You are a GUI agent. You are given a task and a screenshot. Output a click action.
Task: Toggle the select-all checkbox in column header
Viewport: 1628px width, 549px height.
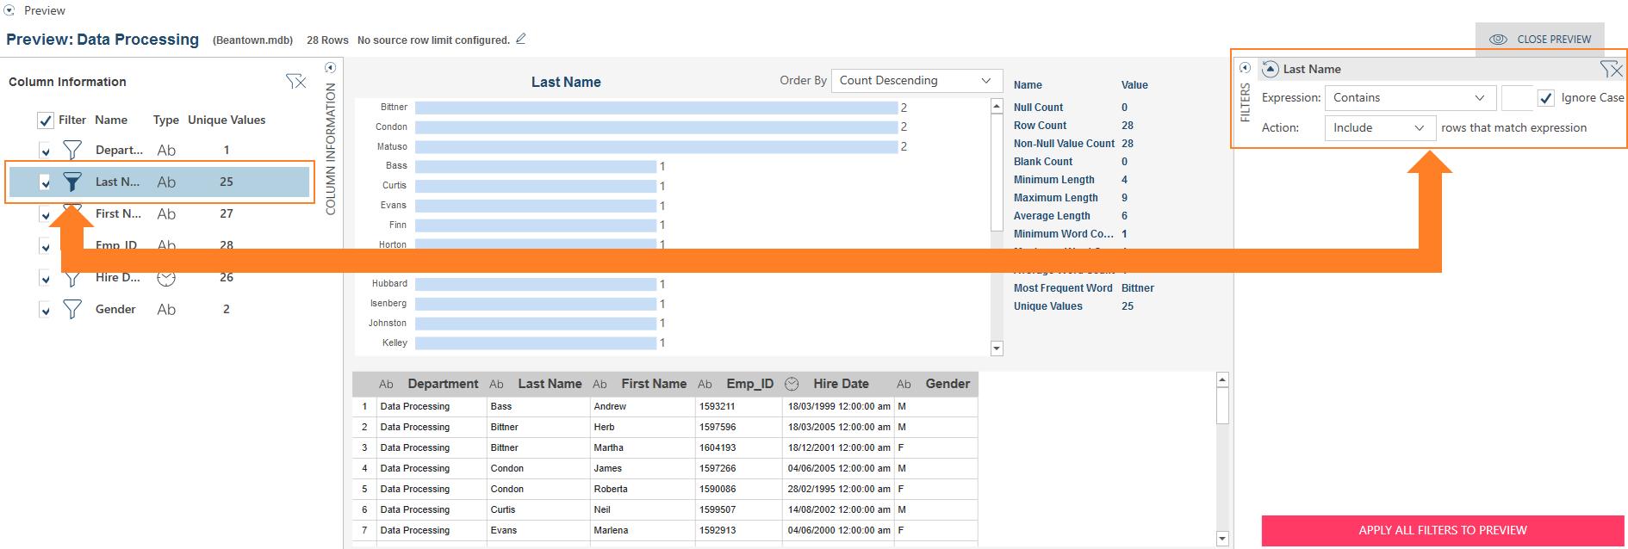(x=46, y=120)
